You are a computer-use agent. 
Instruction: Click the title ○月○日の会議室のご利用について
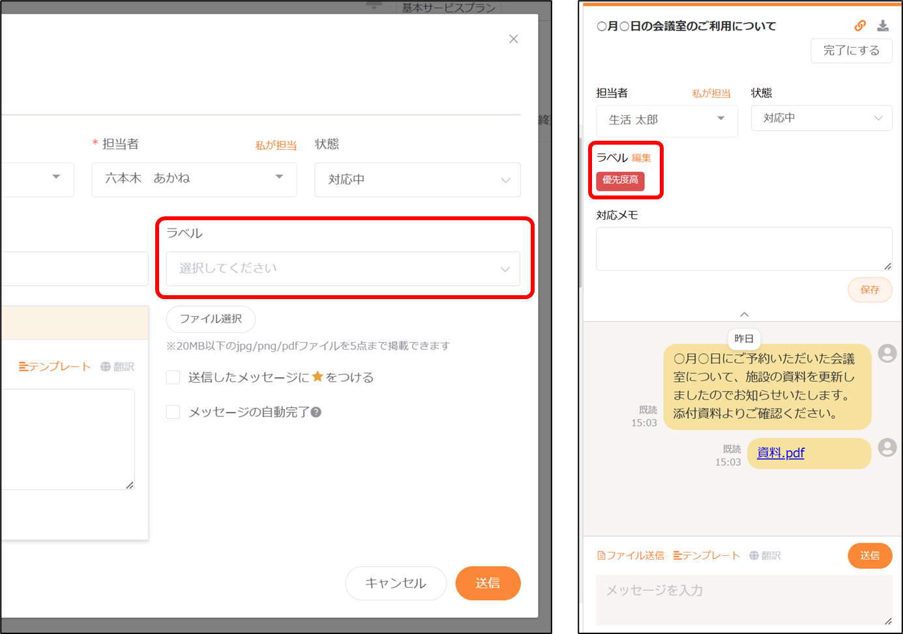(x=687, y=27)
